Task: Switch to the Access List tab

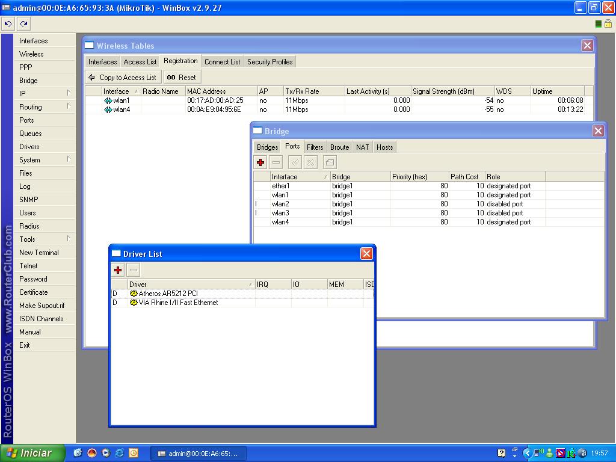Action: 140,62
